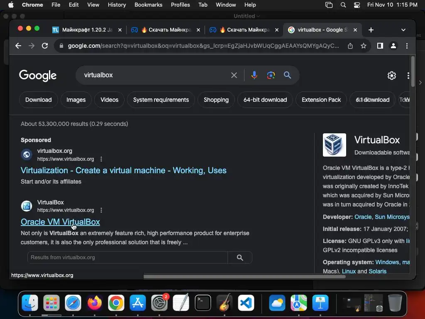Launch Firefox from the Dock
This screenshot has height=319, width=425.
(95, 303)
